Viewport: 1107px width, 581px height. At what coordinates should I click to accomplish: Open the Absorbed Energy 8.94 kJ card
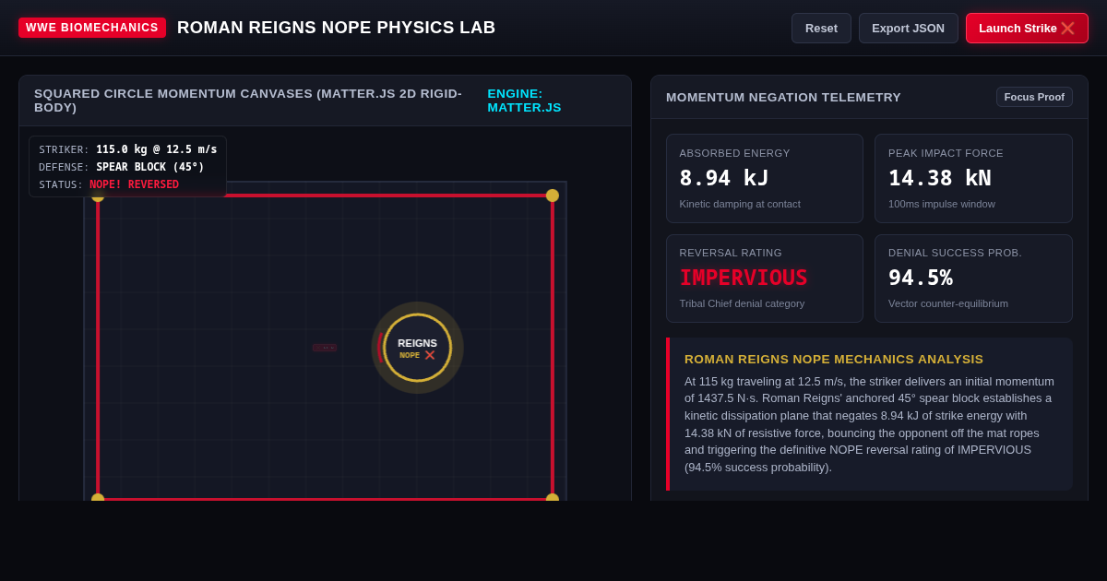pyautogui.click(x=765, y=179)
